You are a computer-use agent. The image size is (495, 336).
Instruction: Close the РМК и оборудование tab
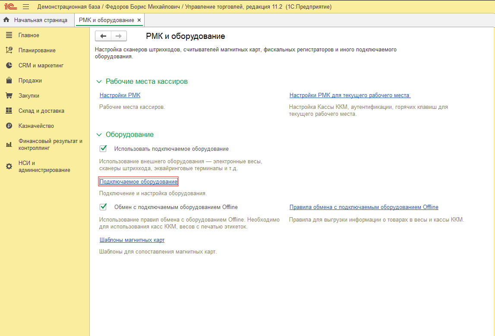pyautogui.click(x=139, y=20)
